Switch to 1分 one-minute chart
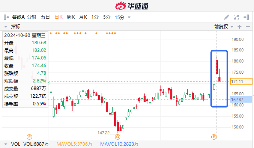The height and width of the screenshot is (148, 254). pos(95,17)
